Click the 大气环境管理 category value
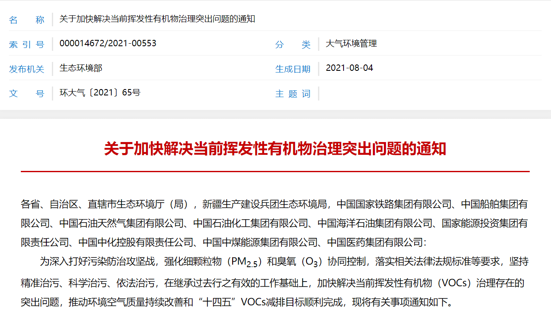 [351, 43]
